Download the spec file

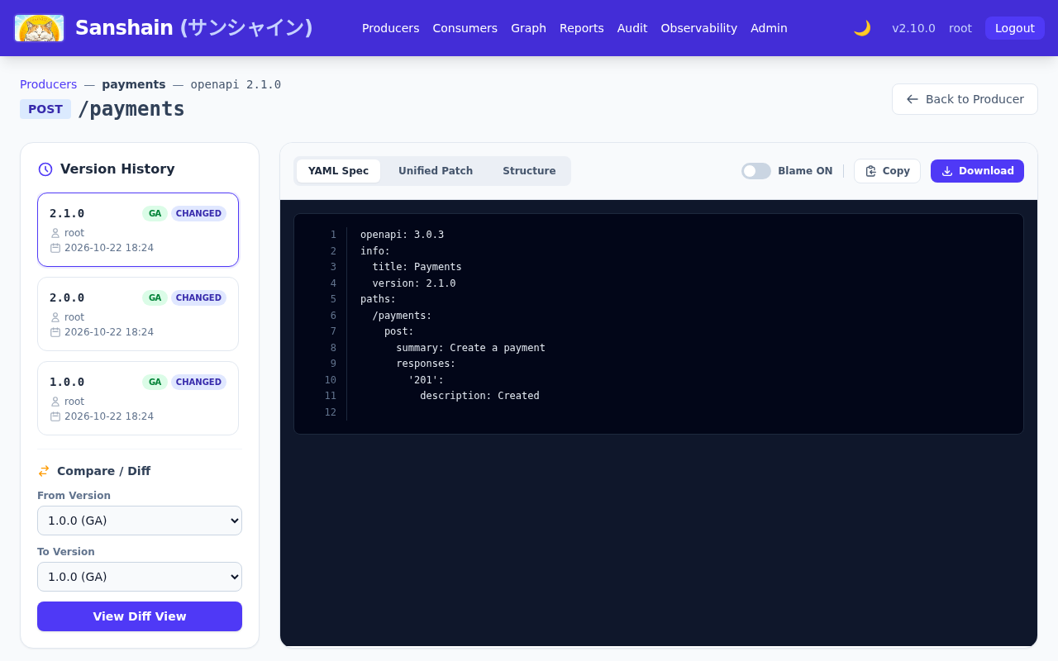point(977,171)
